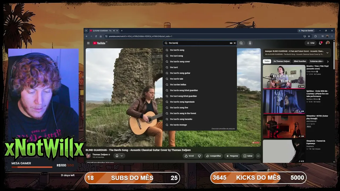Viewport: 340px width, 191px height.
Task: Expand the mix playlist panel chevron
Action: (327, 53)
